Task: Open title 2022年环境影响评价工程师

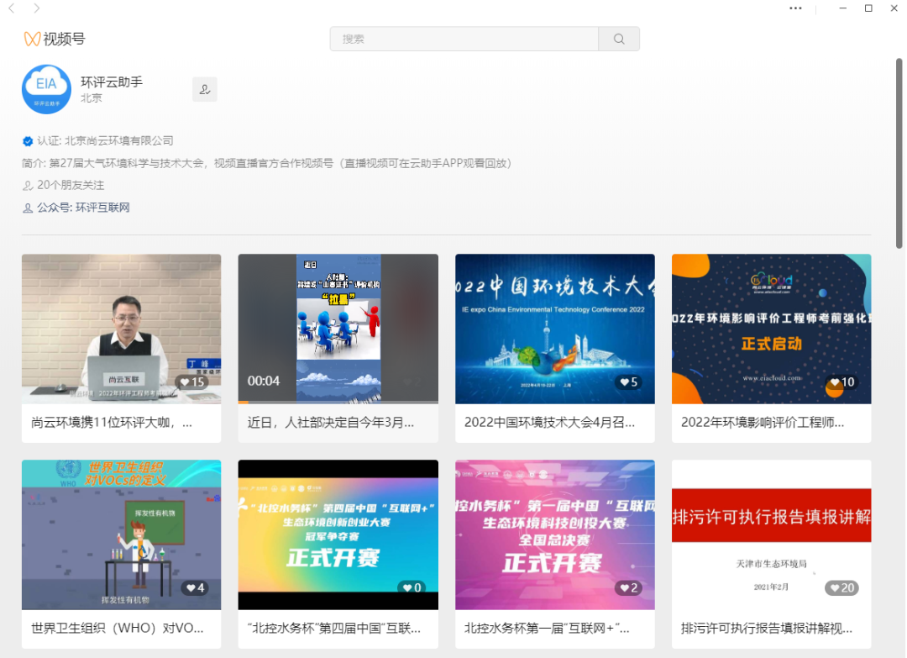Action: [x=763, y=423]
